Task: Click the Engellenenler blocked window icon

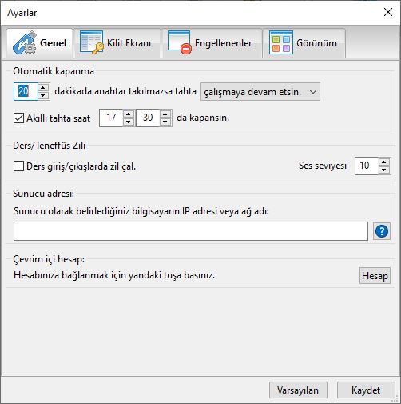Action: [180, 42]
